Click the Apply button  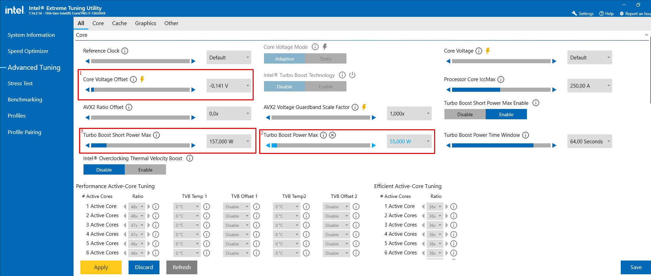pos(101,267)
